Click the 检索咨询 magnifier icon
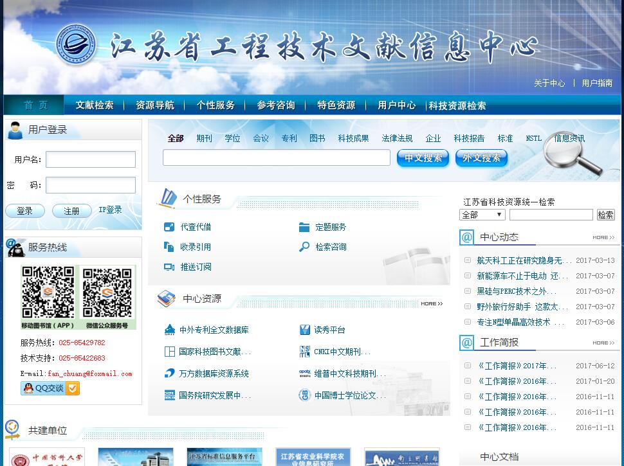Viewport: 624px width, 466px height. tap(304, 247)
